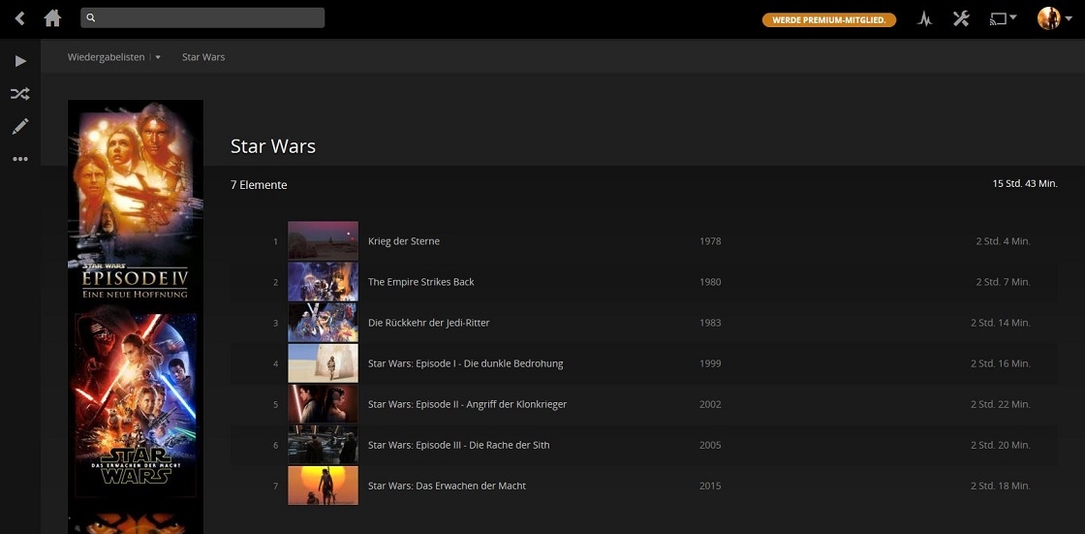1085x534 pixels.
Task: Select 'Die Rückkehr der Jedi-Ritter' title
Action: [x=429, y=323]
